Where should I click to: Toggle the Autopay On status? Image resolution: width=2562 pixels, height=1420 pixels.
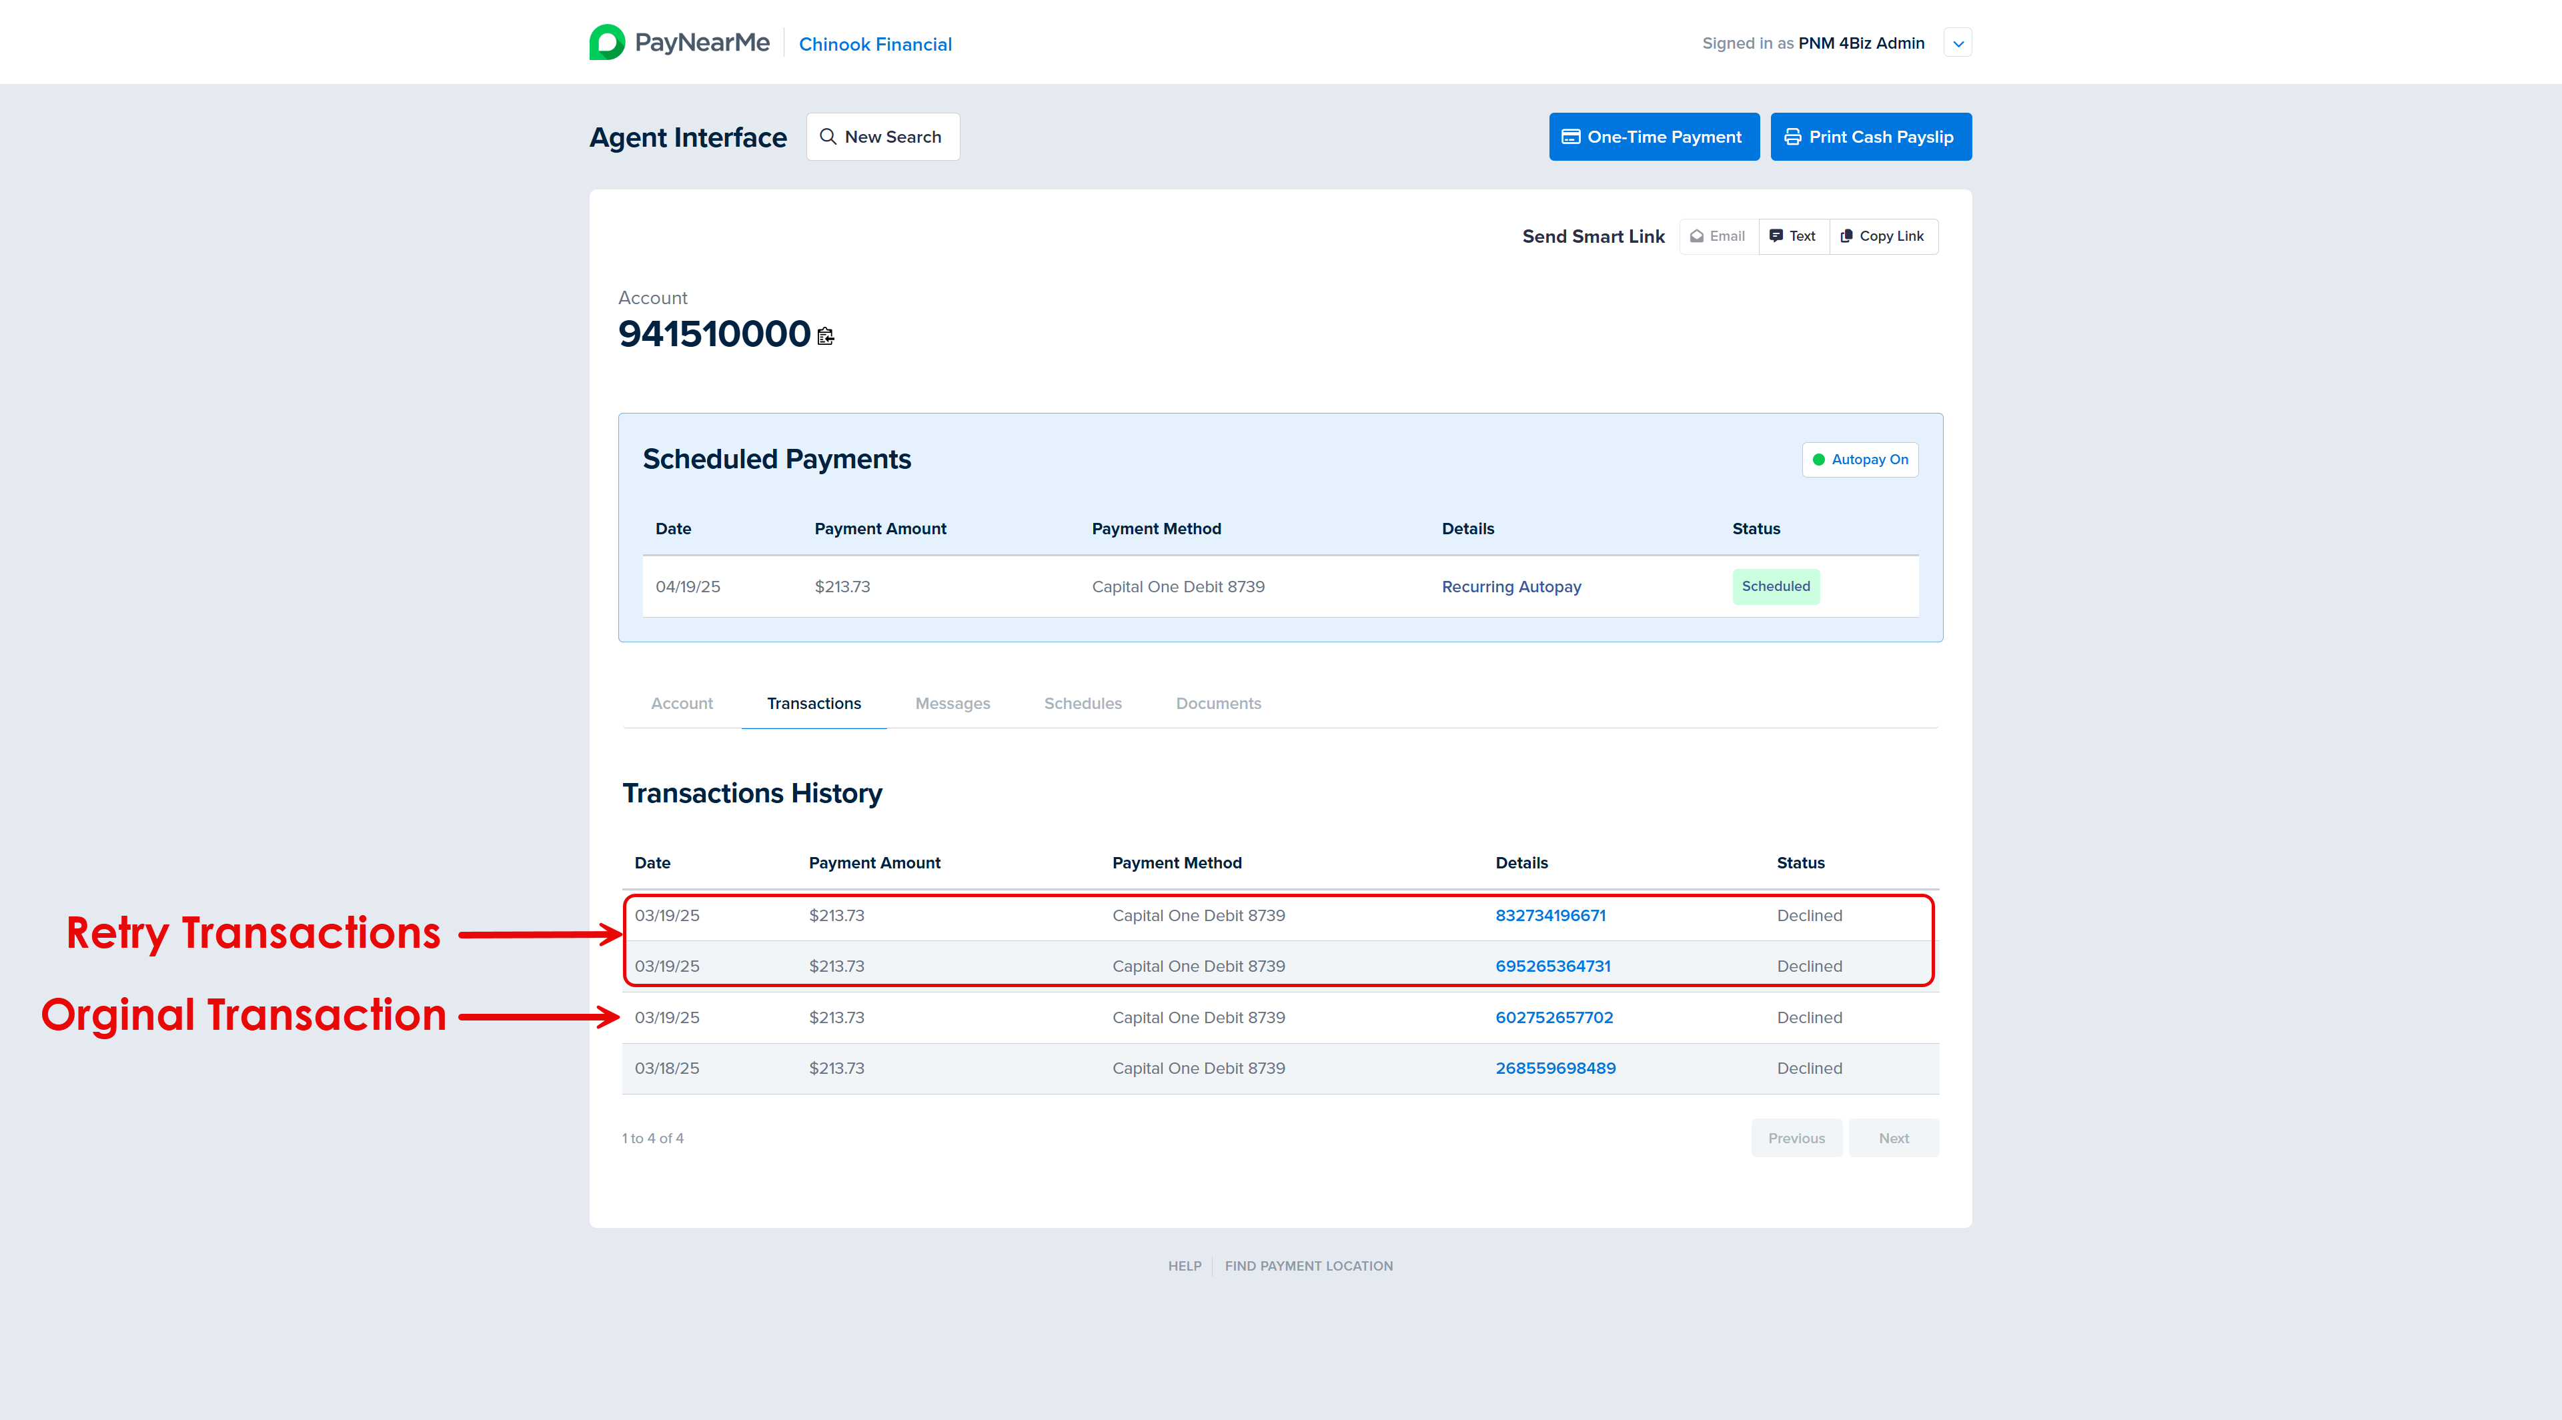(x=1860, y=460)
